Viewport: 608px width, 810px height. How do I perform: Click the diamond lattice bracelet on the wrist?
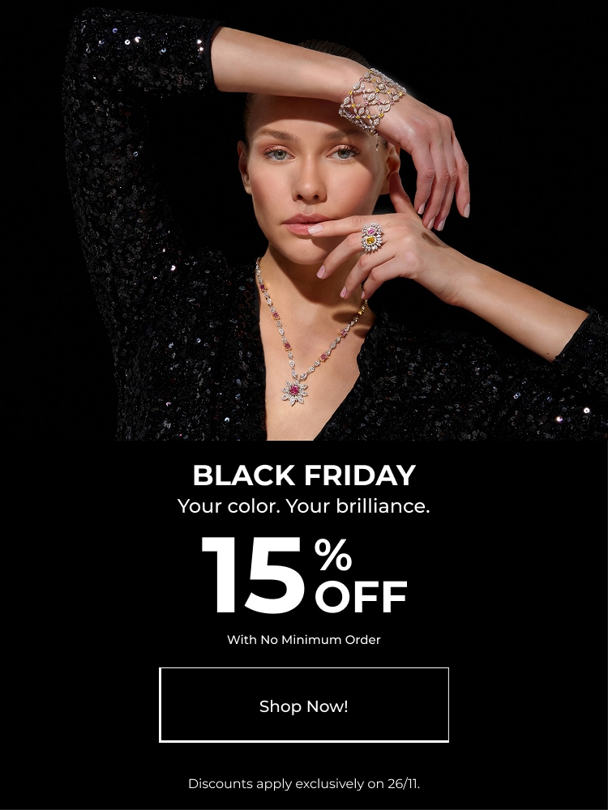(372, 101)
